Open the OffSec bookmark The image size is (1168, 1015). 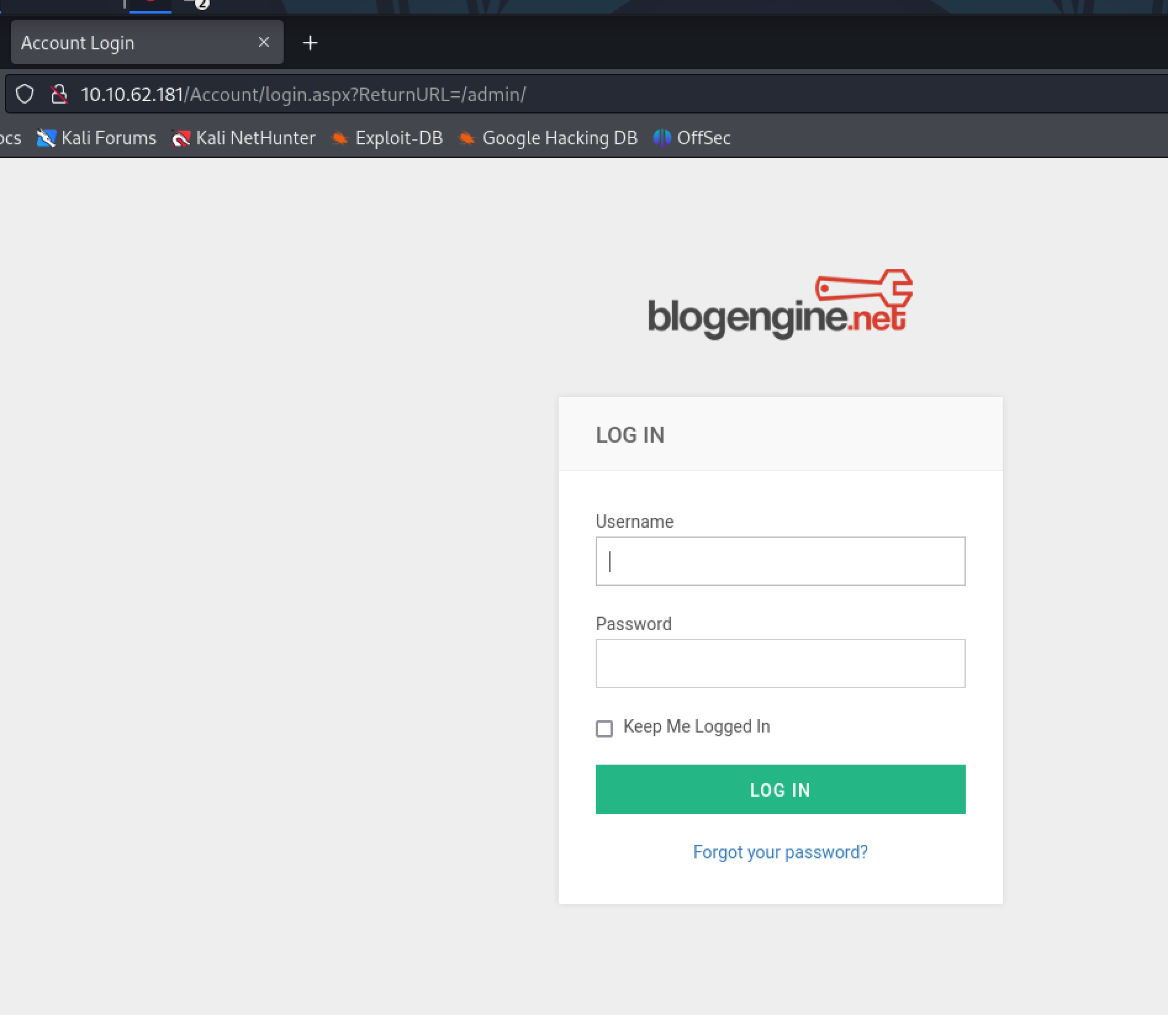(x=692, y=138)
